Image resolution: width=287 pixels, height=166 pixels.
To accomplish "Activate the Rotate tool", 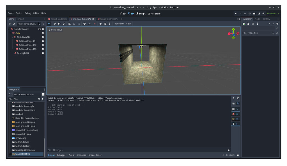I will point(59,24).
